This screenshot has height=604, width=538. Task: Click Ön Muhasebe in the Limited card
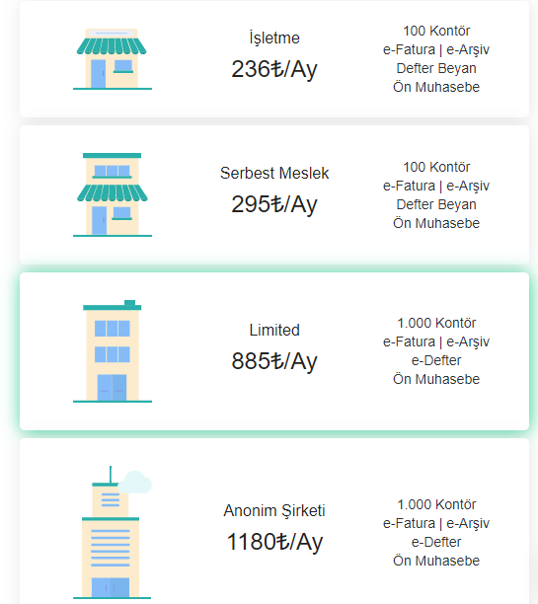click(x=436, y=379)
